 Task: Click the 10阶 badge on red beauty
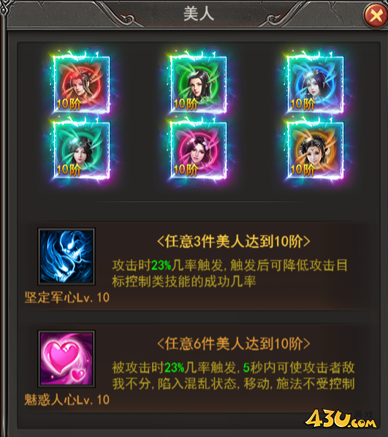point(69,104)
